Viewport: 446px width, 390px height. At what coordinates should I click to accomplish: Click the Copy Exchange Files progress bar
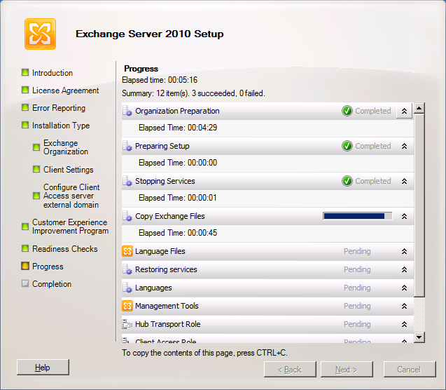click(x=357, y=216)
